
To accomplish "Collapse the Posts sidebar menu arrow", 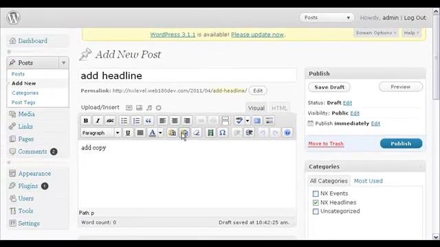I will pos(64,62).
